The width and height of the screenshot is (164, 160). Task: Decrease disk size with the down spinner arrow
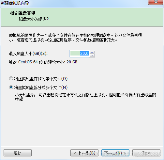pyautogui.click(x=92, y=55)
